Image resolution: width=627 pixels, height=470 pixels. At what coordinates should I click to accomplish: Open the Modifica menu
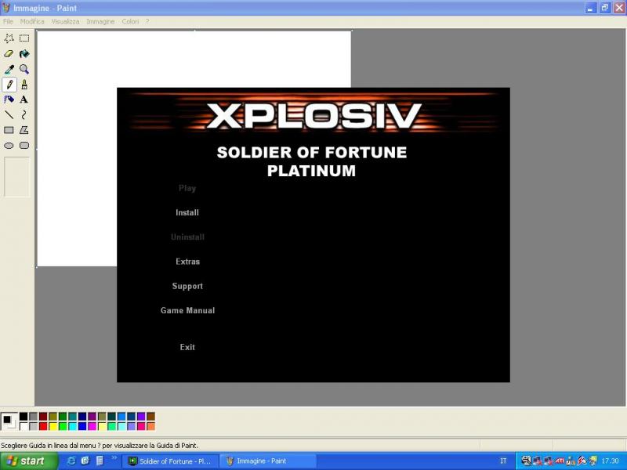click(x=32, y=22)
